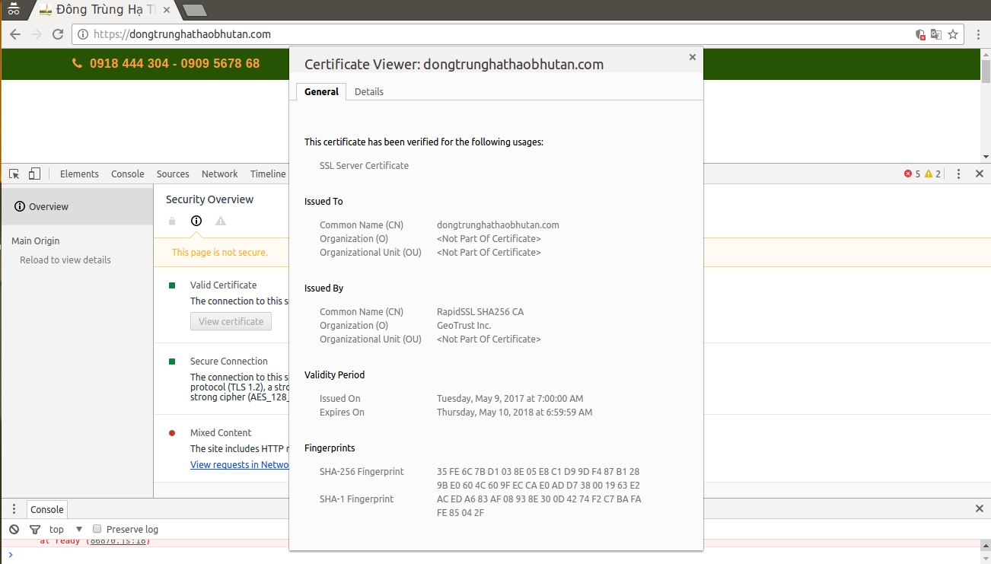Screen dimensions: 991x564
Task: Select the Console drawer tab
Action: [47, 509]
